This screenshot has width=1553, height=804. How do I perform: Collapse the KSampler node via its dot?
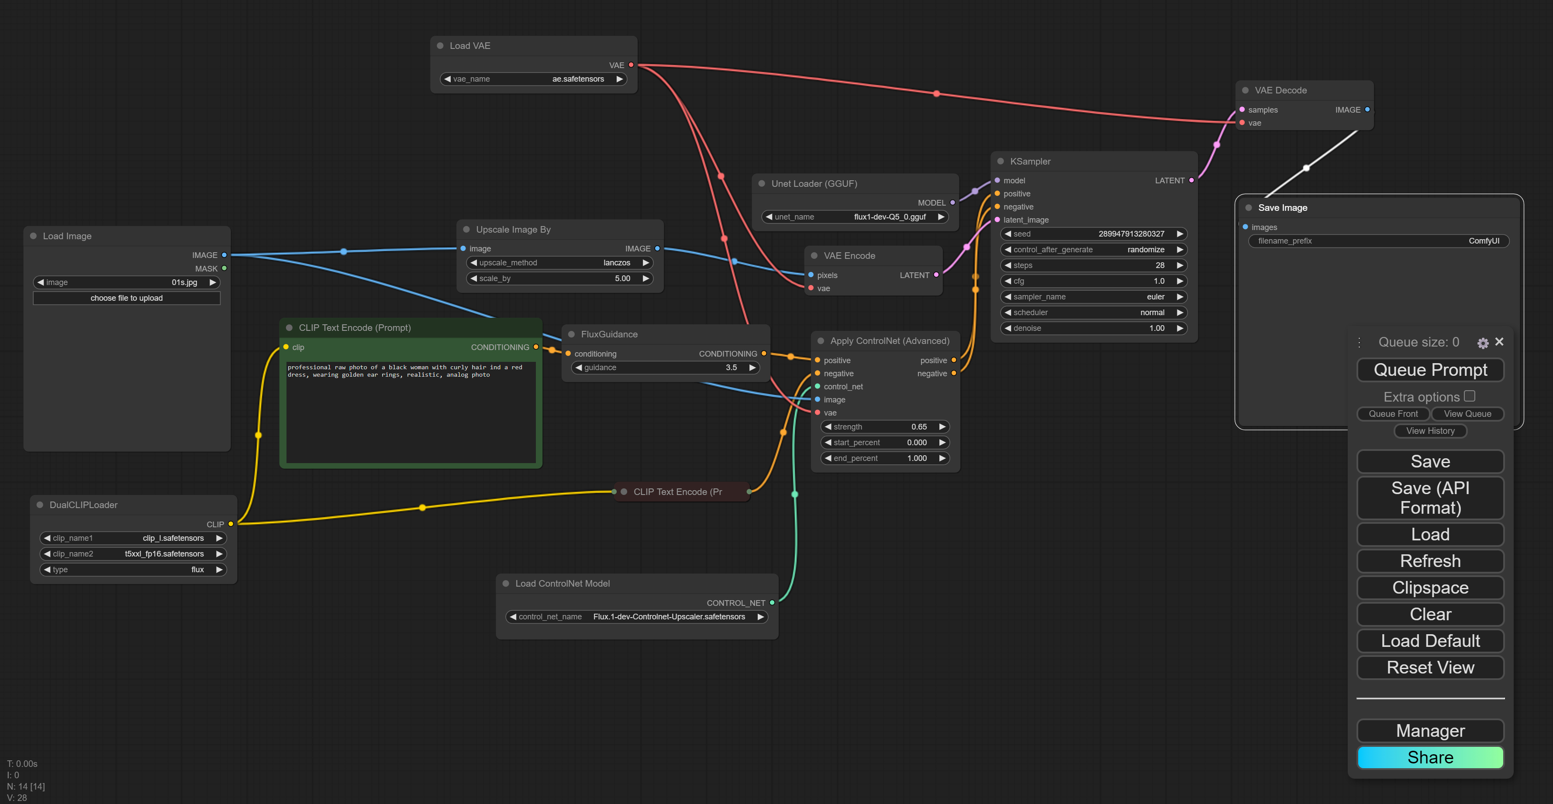[x=1001, y=161]
